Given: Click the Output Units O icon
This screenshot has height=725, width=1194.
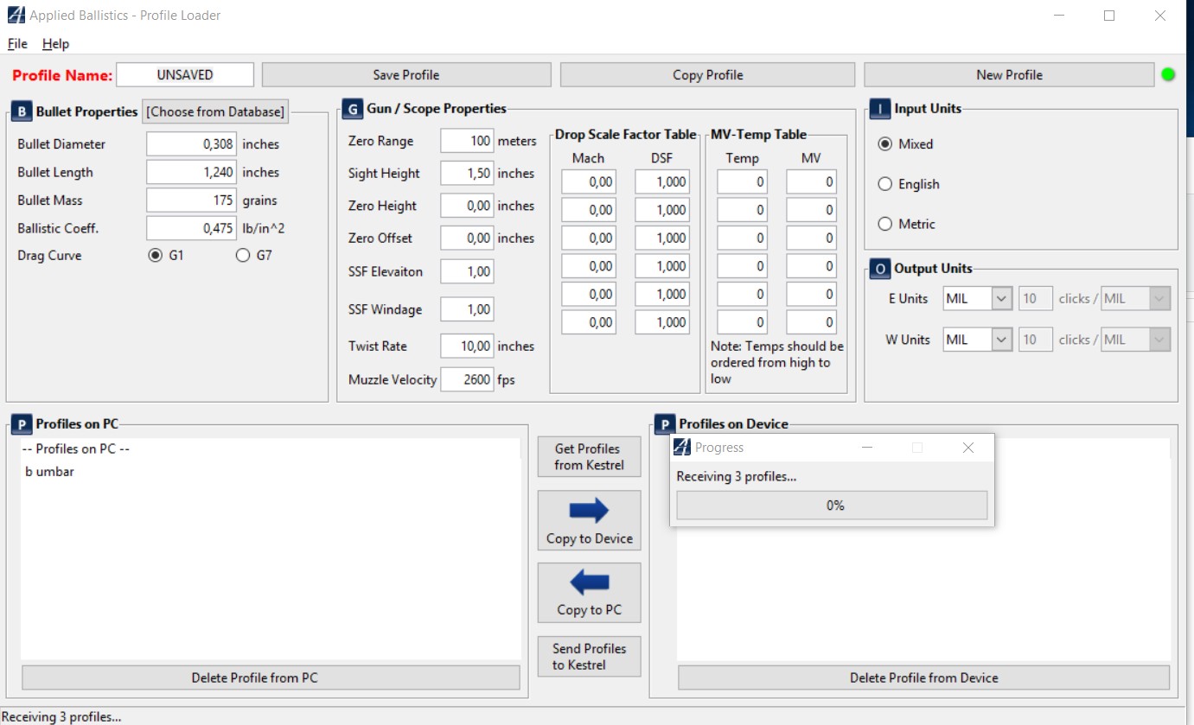Looking at the screenshot, I should 879,269.
